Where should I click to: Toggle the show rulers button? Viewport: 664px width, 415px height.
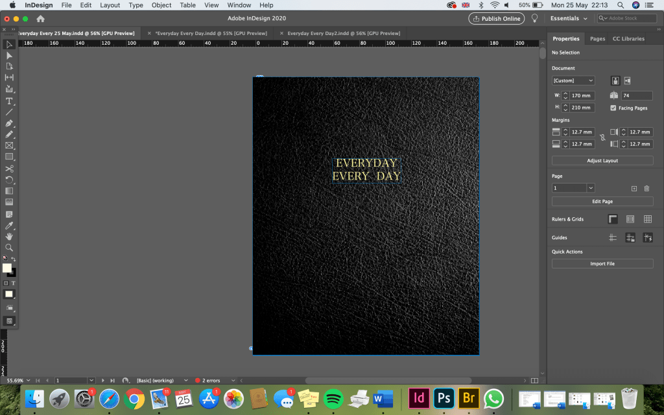[x=613, y=219]
